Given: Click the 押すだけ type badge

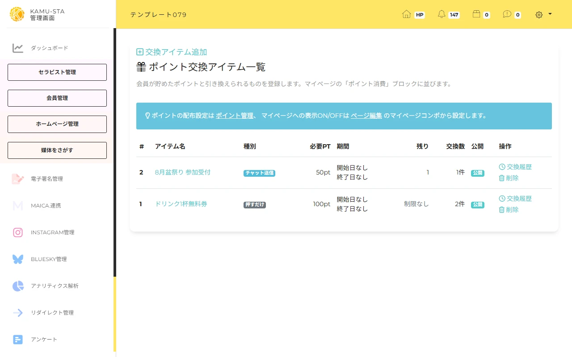Looking at the screenshot, I should tap(255, 205).
